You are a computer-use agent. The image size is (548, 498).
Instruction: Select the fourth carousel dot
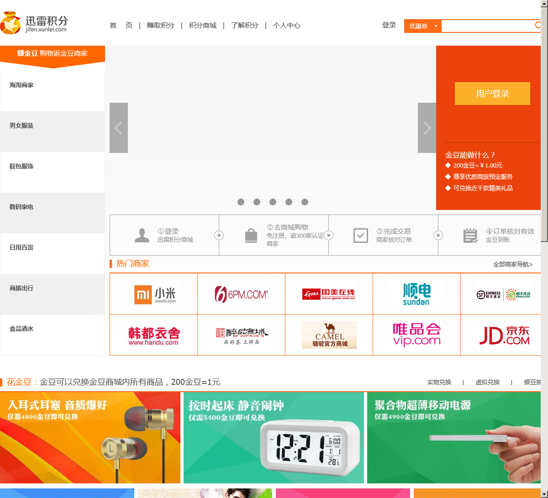289,202
